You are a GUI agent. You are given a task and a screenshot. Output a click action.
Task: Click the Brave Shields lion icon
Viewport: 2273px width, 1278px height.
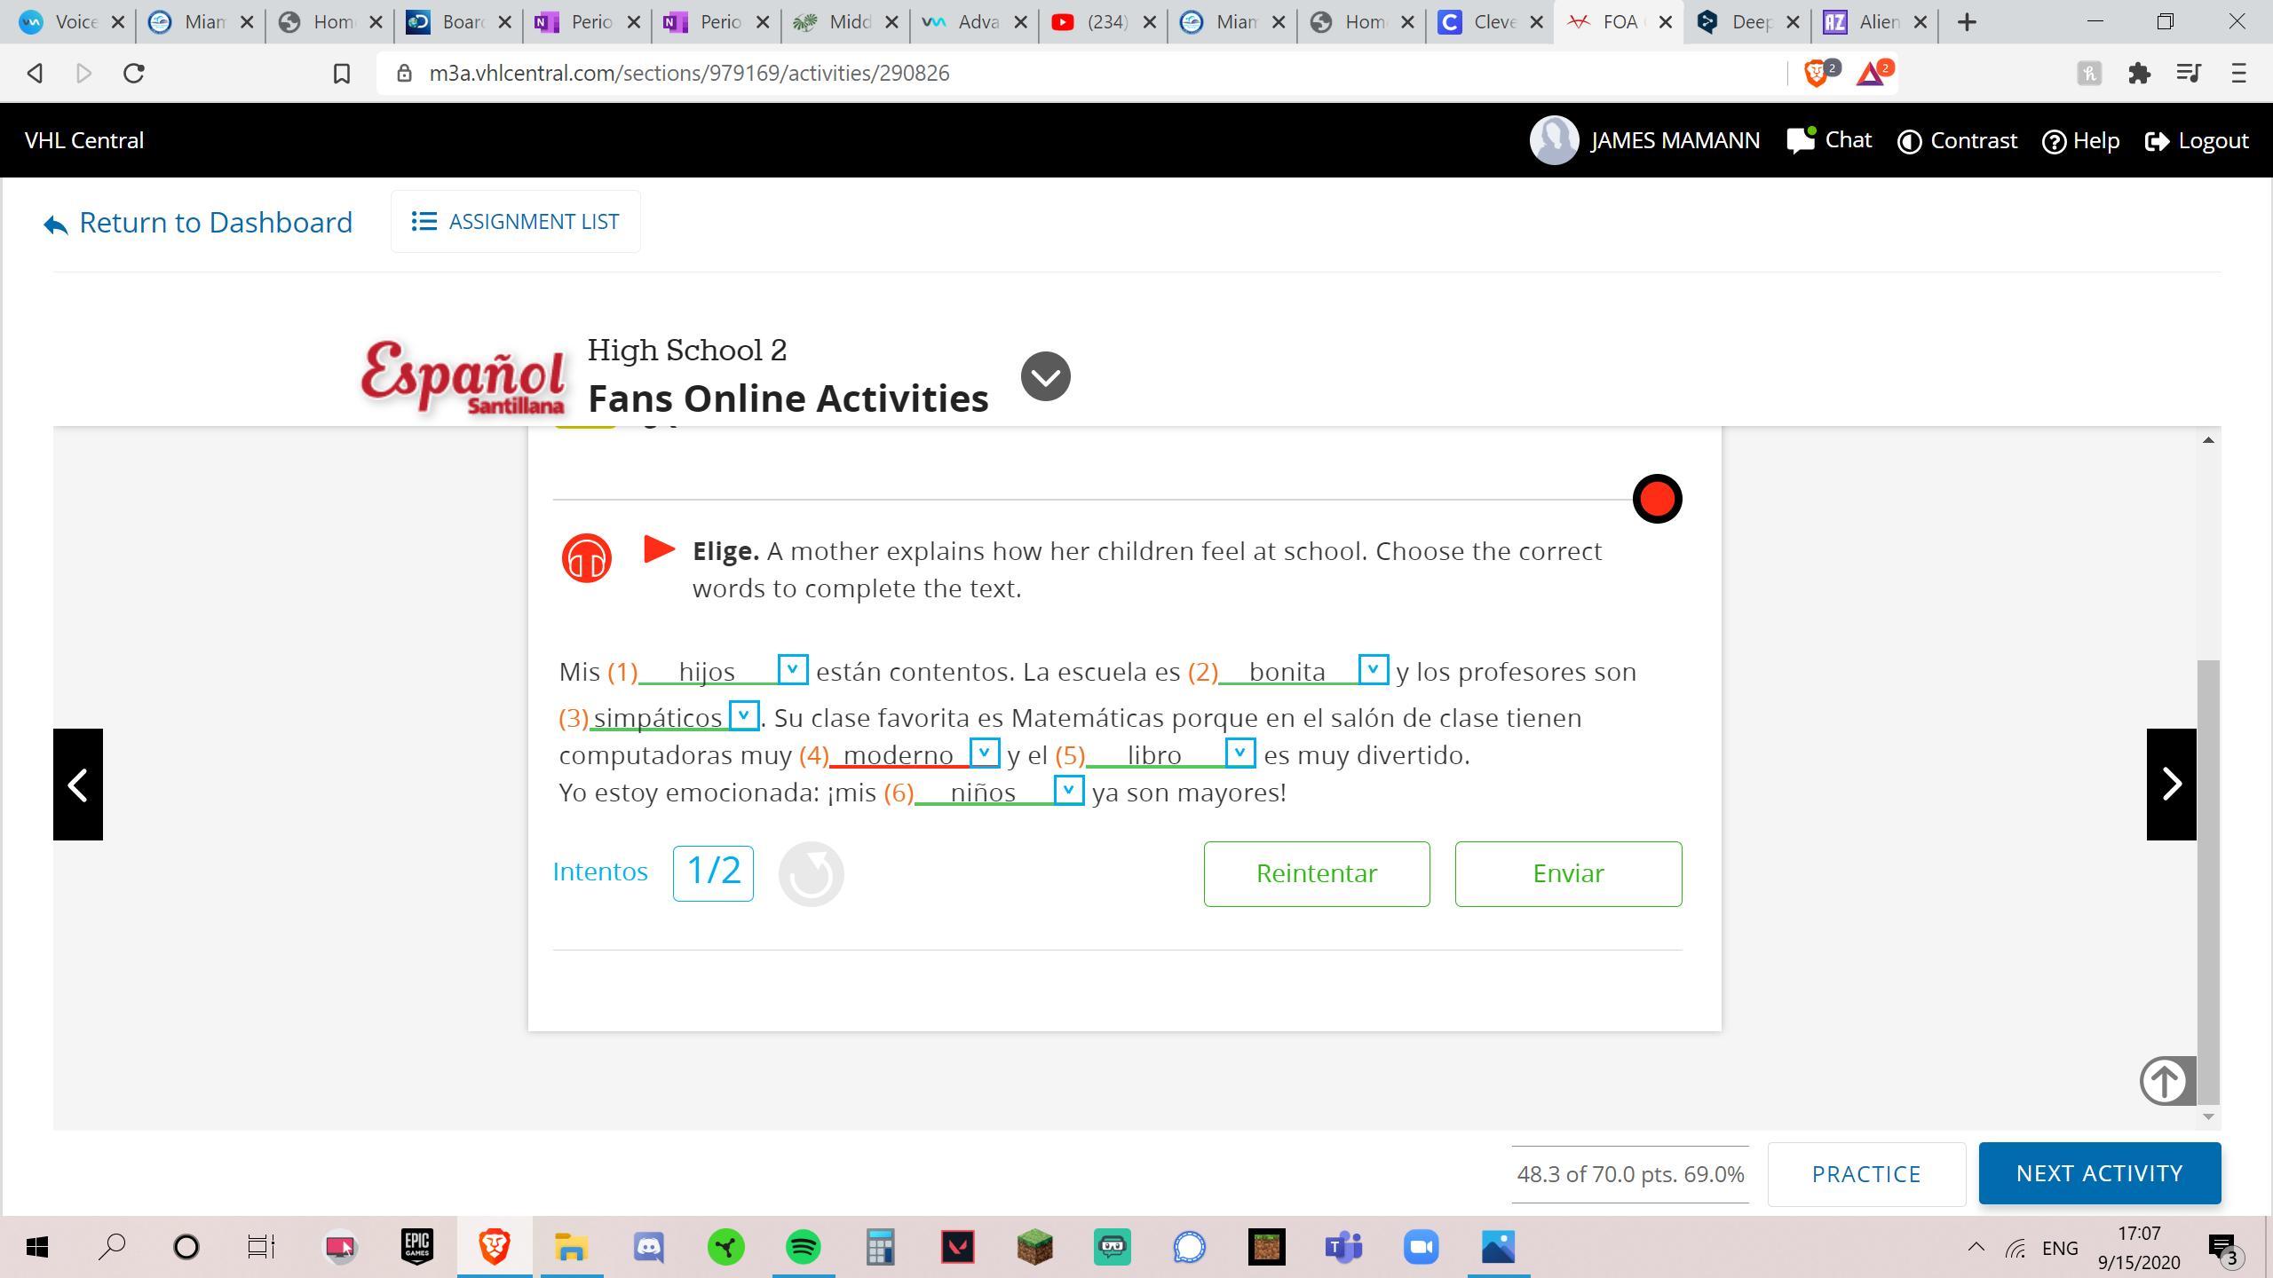pyautogui.click(x=1817, y=73)
